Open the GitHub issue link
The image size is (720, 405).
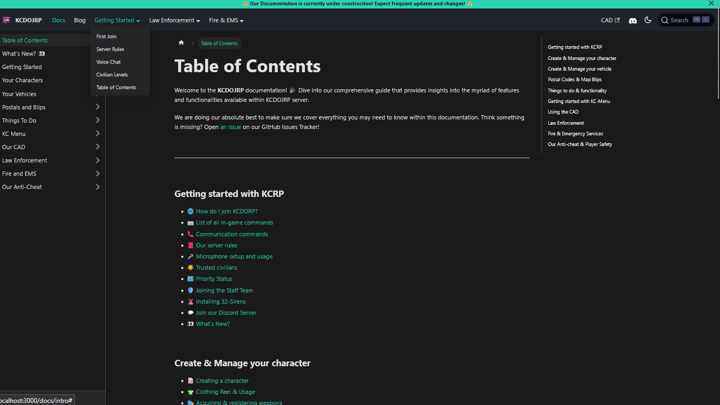pos(231,127)
